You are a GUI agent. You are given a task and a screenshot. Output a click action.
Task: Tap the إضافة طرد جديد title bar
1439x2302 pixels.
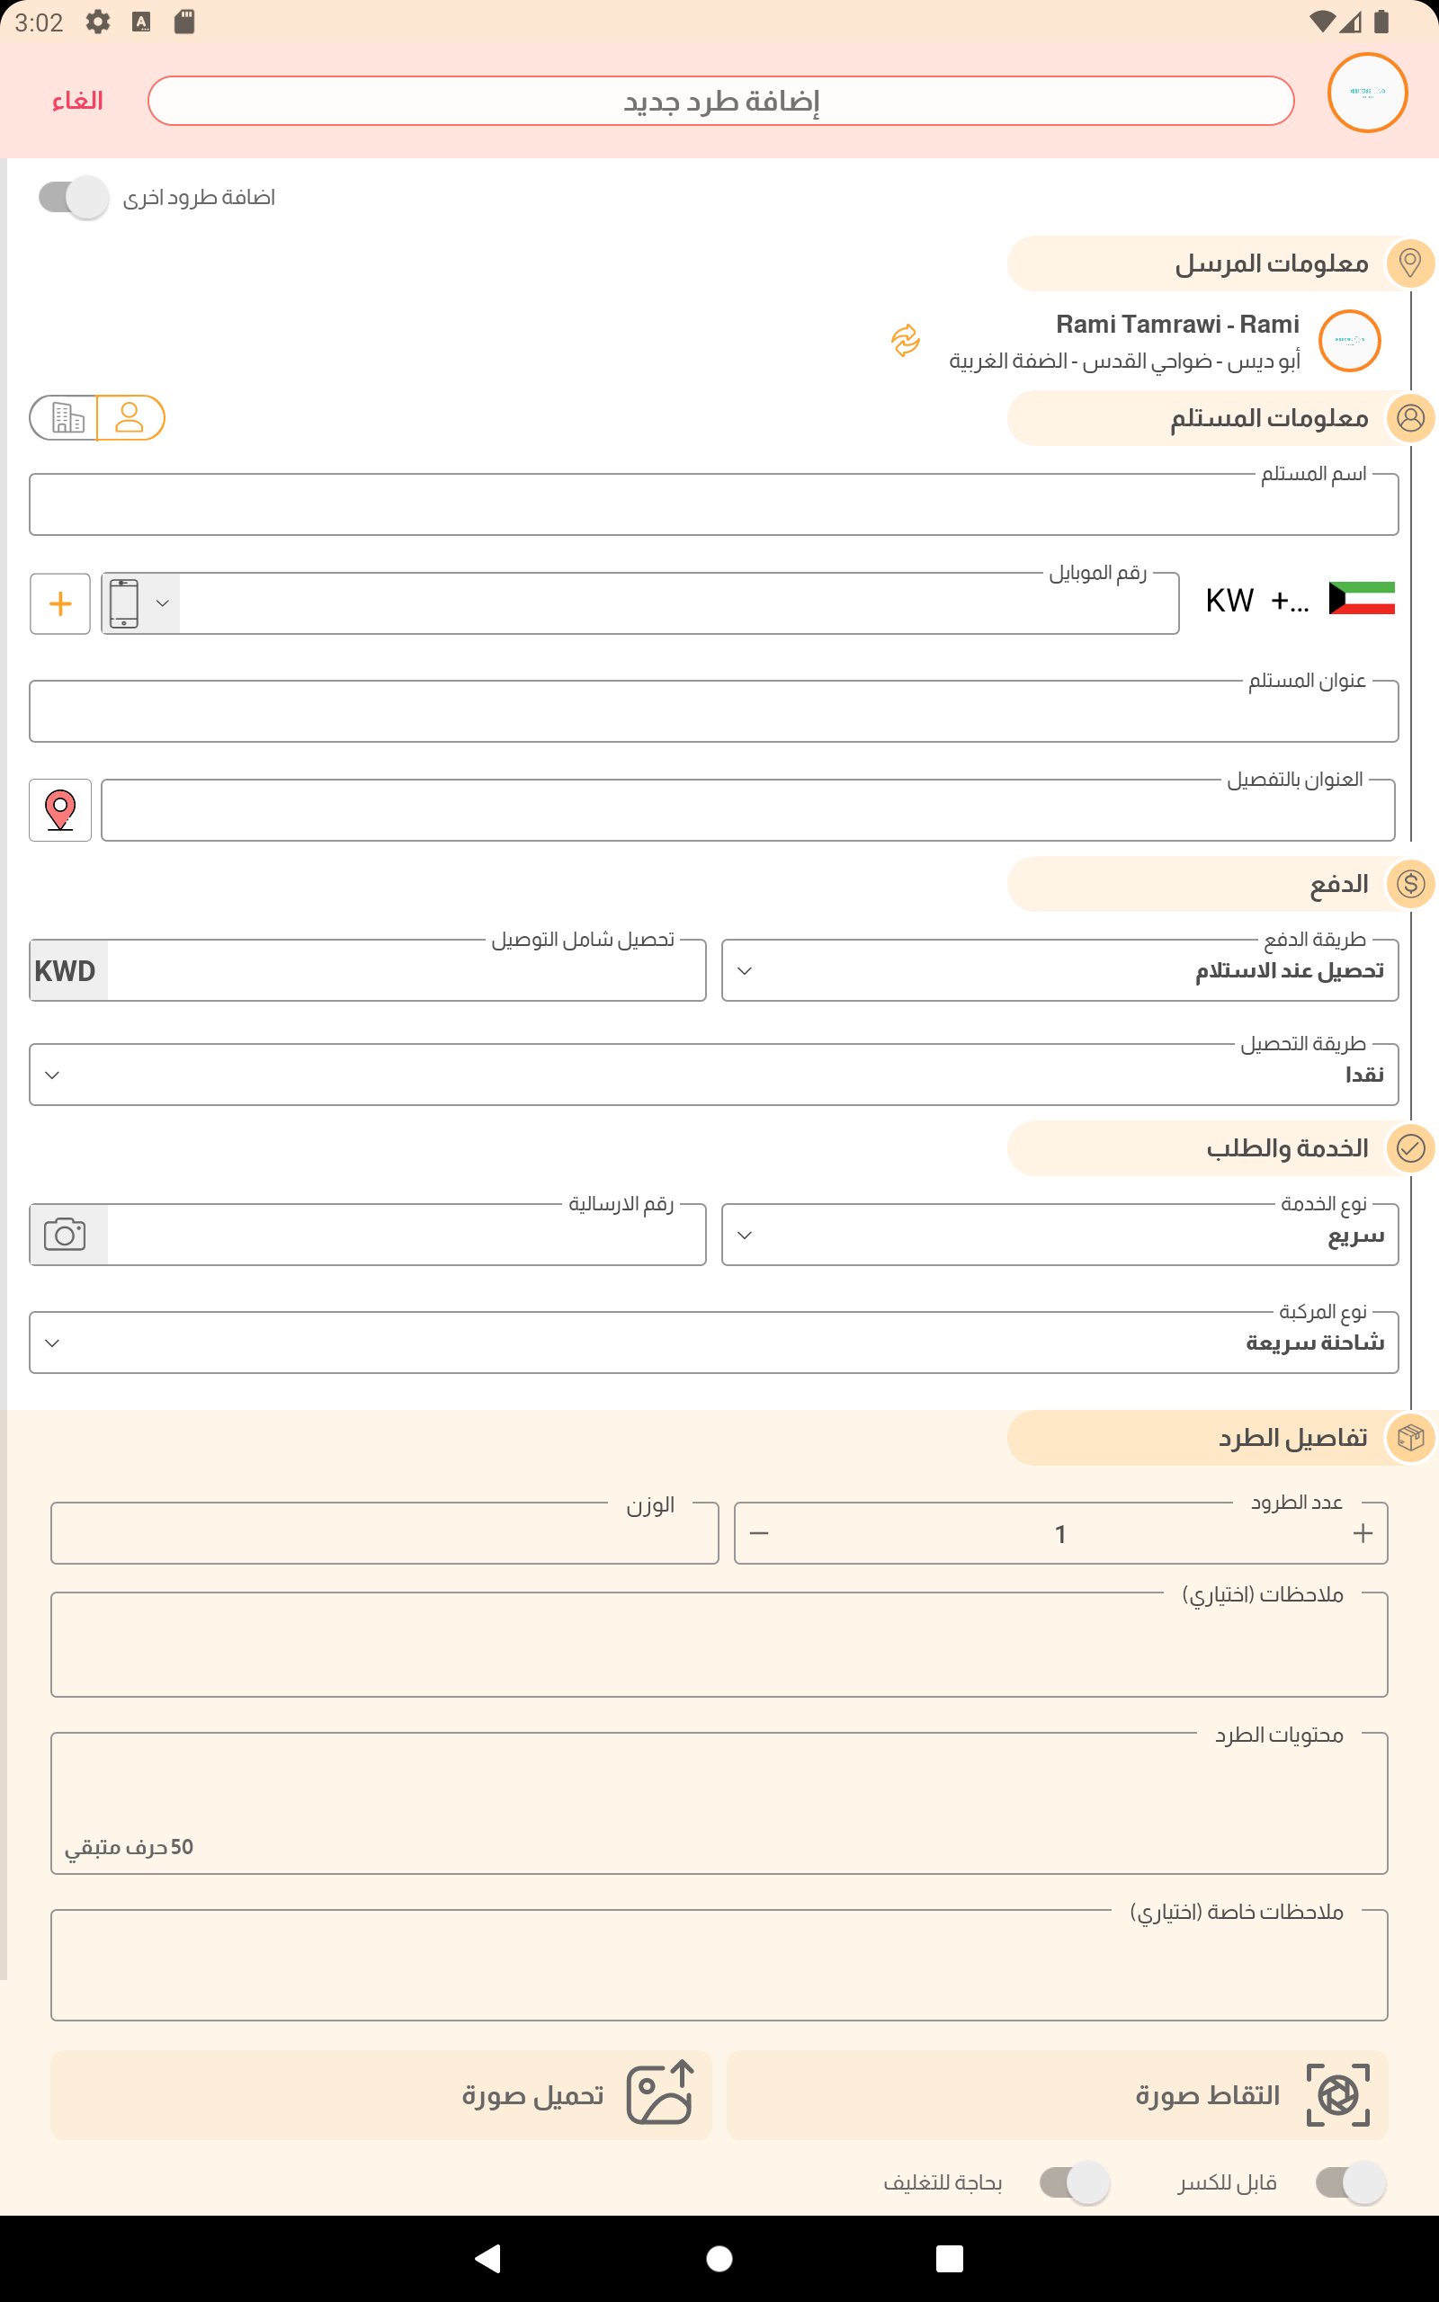721,101
